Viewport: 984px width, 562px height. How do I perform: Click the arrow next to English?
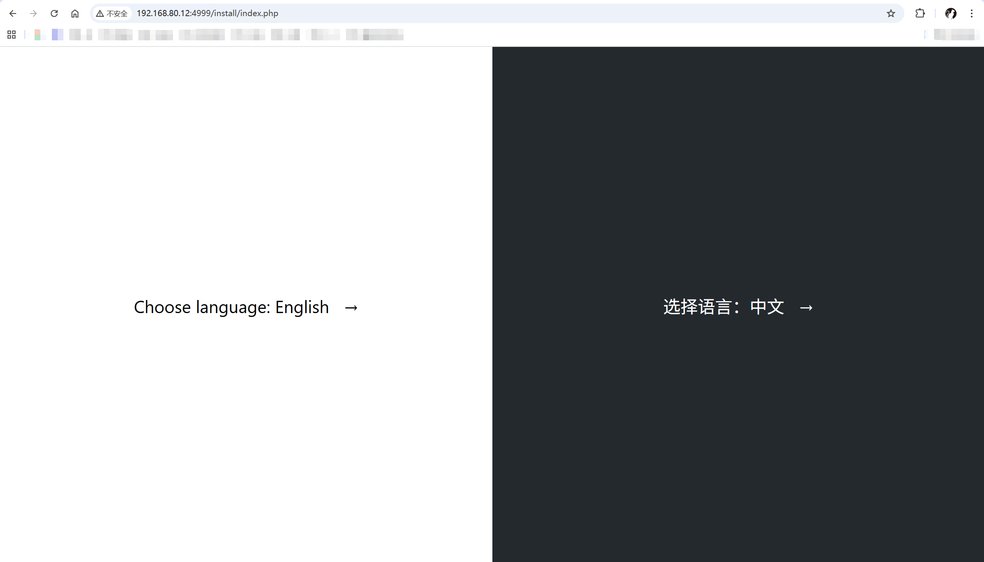[x=351, y=308]
